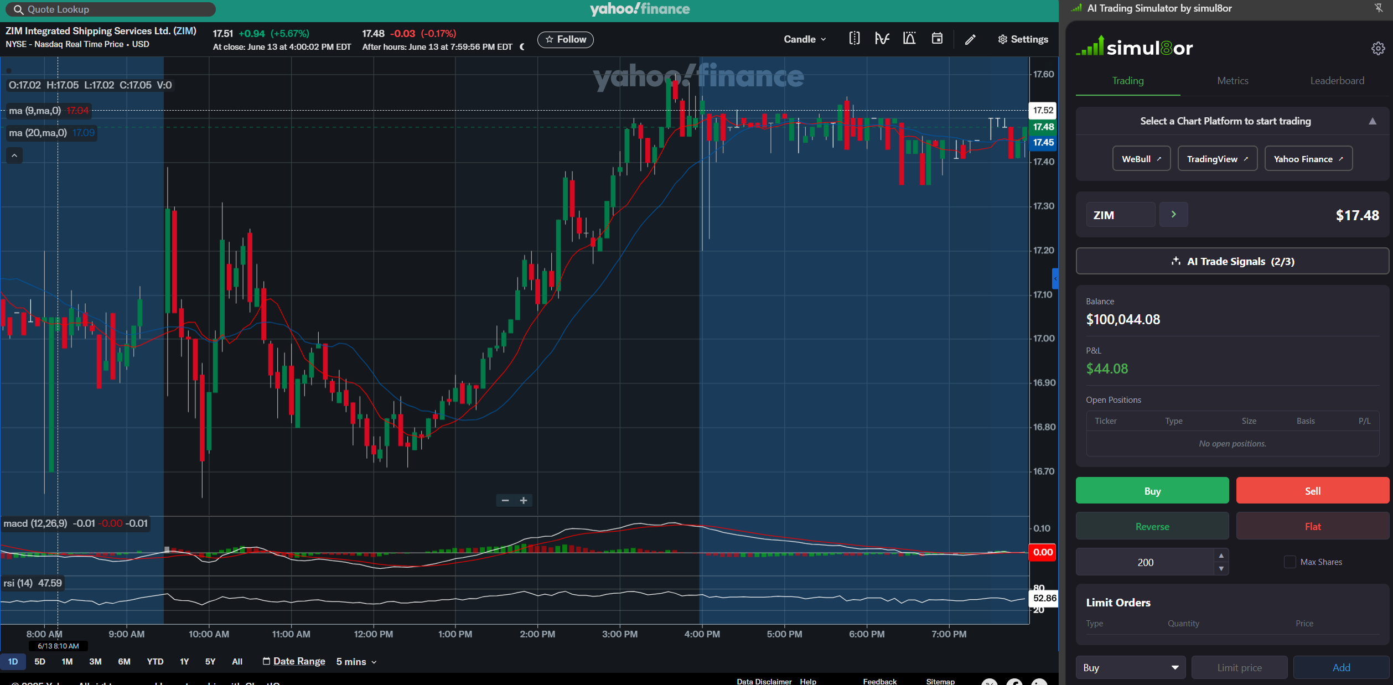Open the Sitemap footer link

tap(940, 681)
